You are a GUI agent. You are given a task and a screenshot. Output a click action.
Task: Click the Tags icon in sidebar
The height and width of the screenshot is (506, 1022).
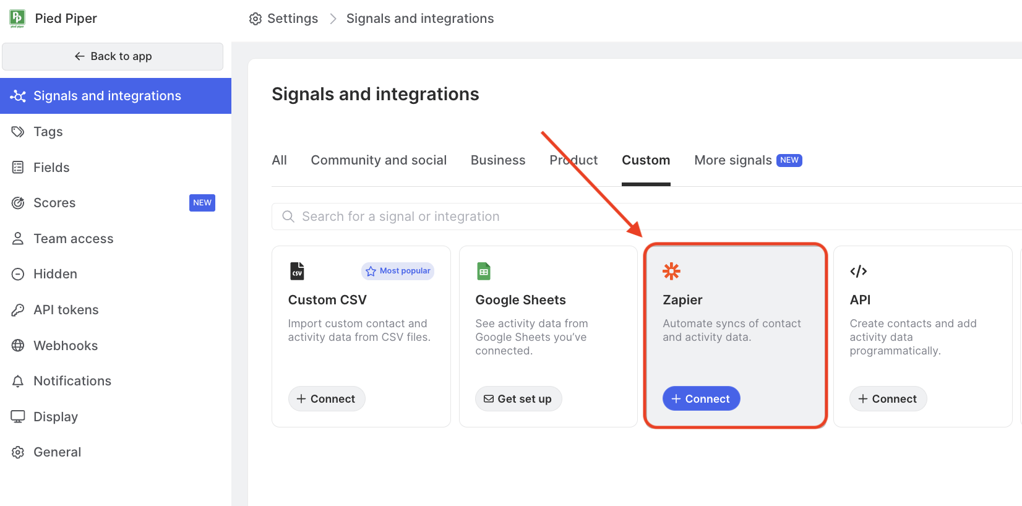tap(18, 132)
